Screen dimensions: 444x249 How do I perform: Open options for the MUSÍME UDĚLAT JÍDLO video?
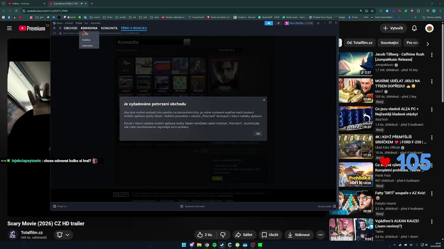point(432,82)
